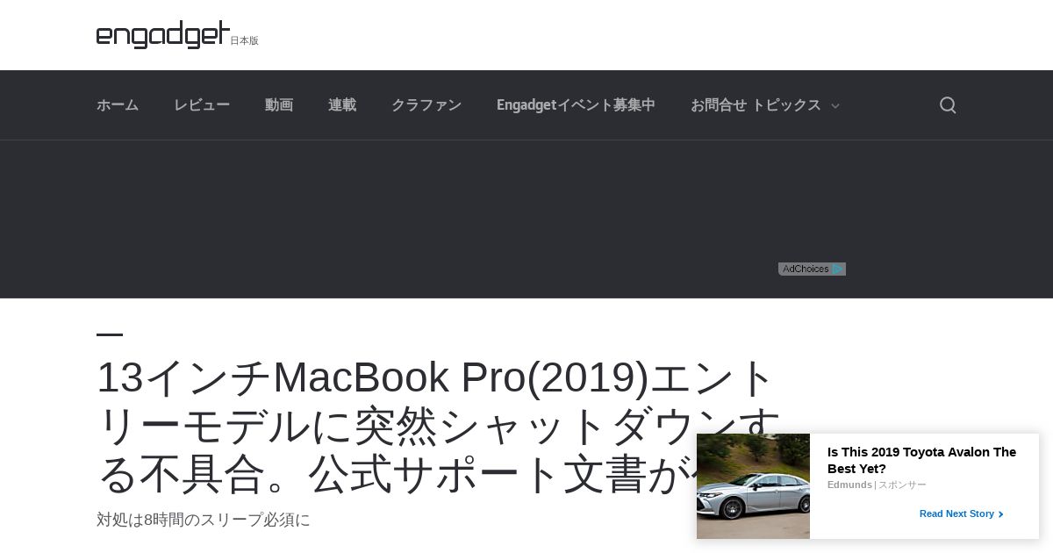Open the search magnifier icon
1053x553 pixels.
[948, 105]
